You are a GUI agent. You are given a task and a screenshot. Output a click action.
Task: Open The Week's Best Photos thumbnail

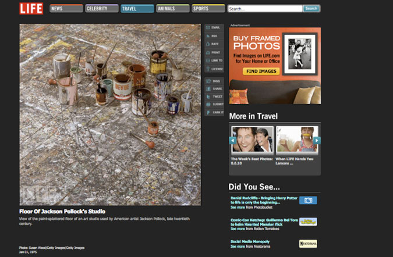pos(252,140)
